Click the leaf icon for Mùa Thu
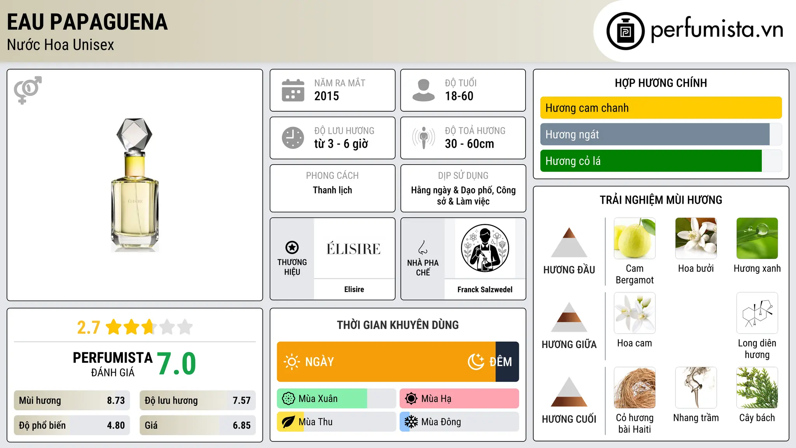 pos(288,422)
